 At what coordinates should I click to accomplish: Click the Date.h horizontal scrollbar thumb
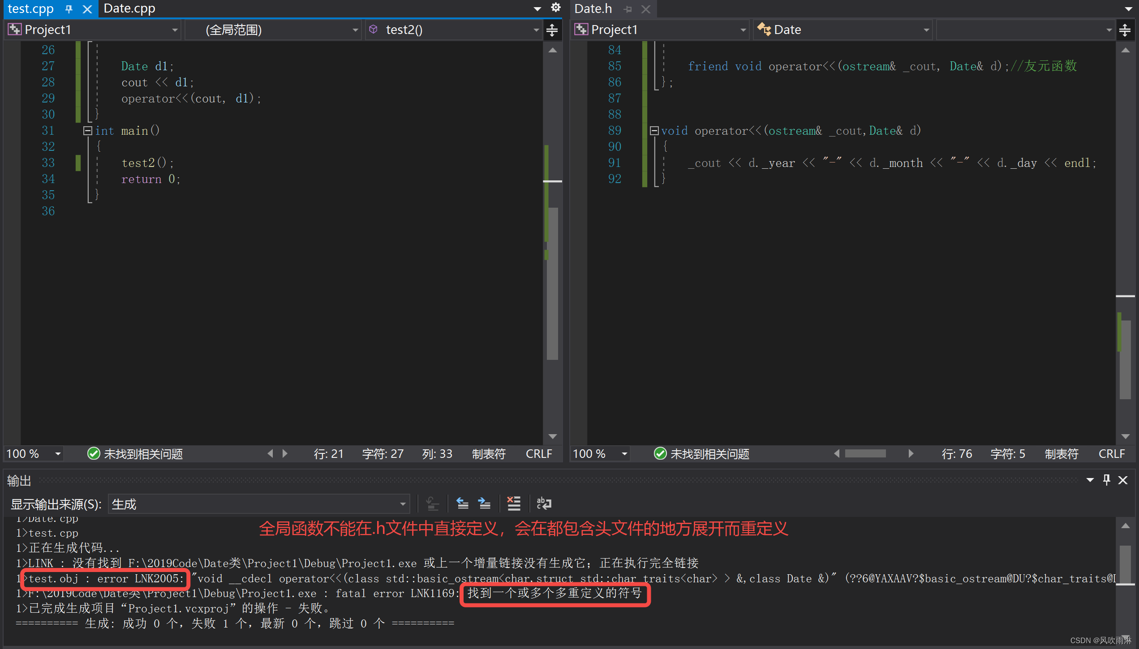coord(865,453)
